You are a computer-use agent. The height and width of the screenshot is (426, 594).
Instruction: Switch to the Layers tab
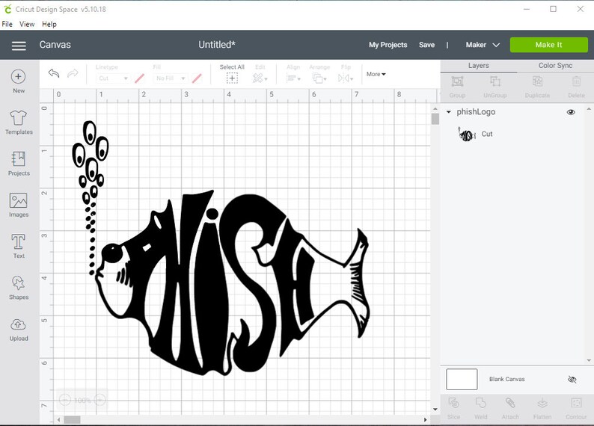point(479,66)
